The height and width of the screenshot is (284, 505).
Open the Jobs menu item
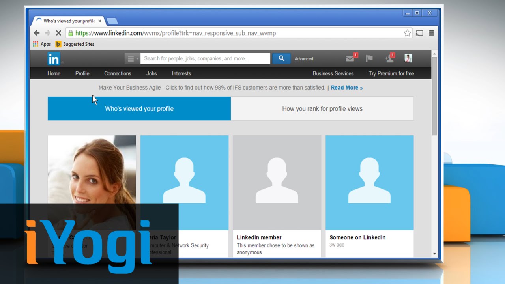coord(151,73)
